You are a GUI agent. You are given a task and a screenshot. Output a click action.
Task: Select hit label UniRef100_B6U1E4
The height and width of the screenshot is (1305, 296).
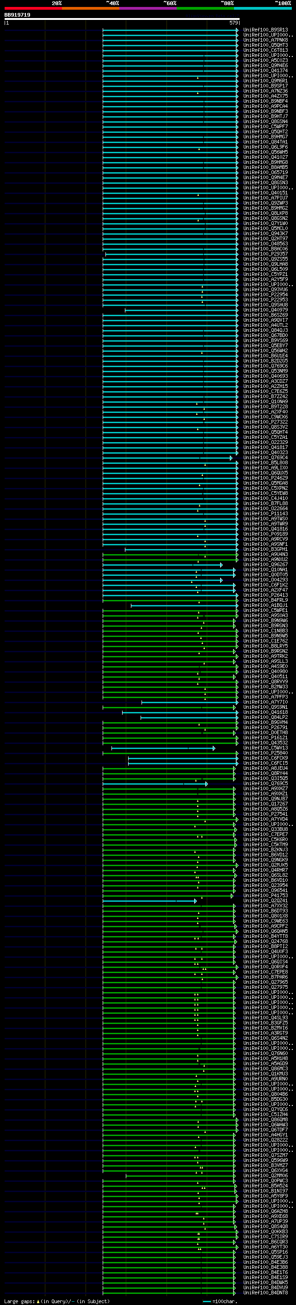point(265,356)
